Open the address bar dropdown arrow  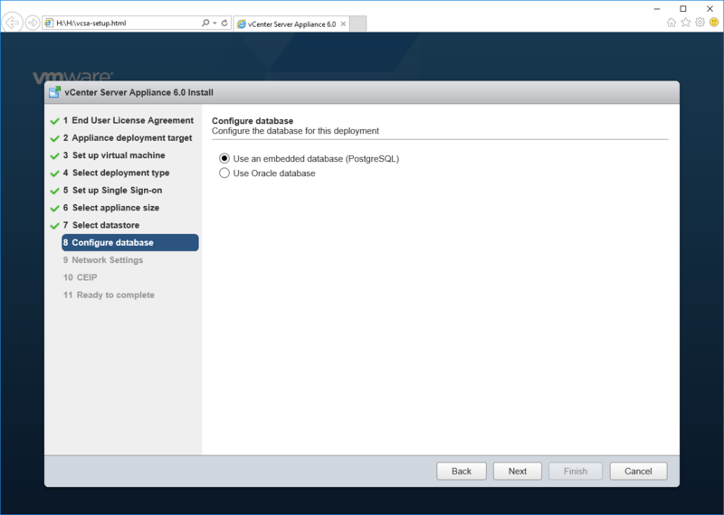point(214,23)
